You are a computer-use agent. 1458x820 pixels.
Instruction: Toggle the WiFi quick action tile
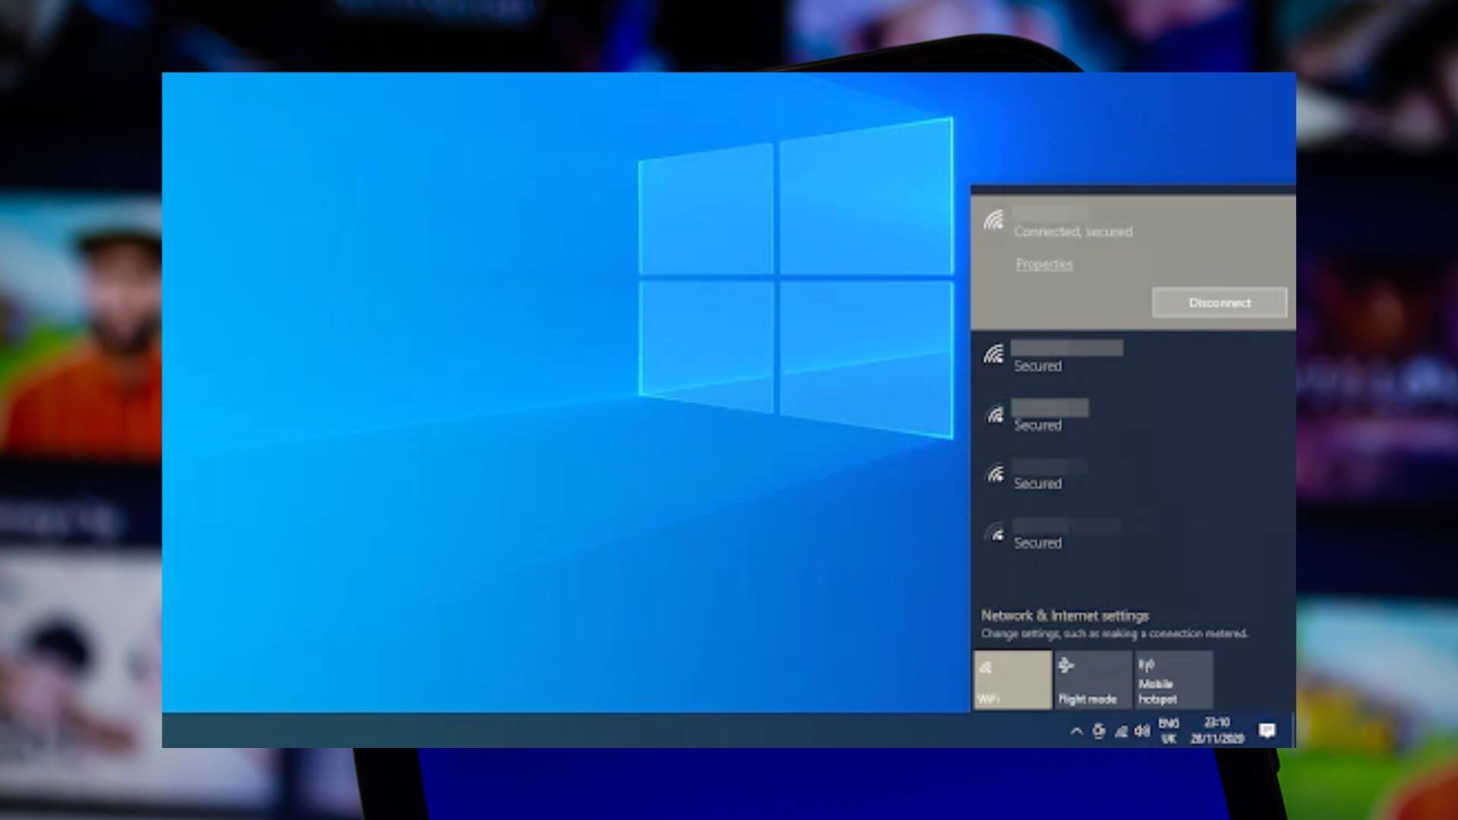pos(1013,680)
